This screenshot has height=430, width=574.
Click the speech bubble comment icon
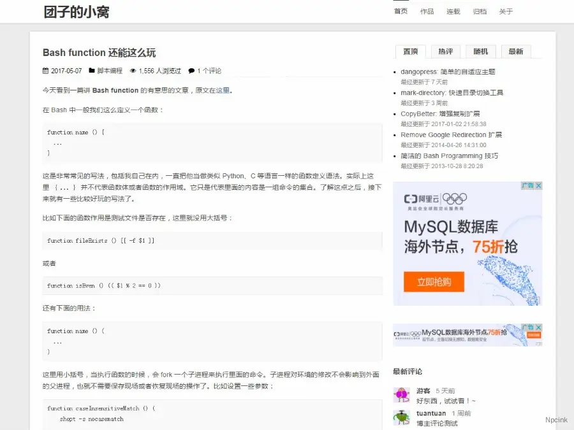coord(191,71)
